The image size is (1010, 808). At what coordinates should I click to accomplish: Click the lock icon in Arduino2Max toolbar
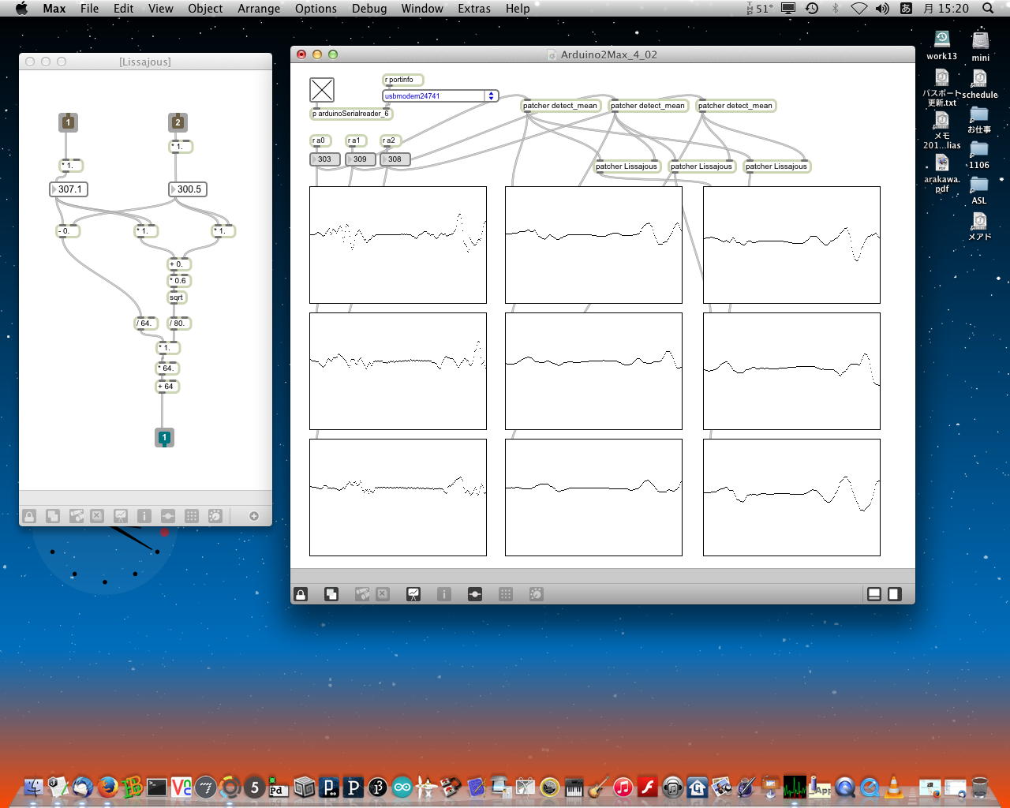pos(301,594)
